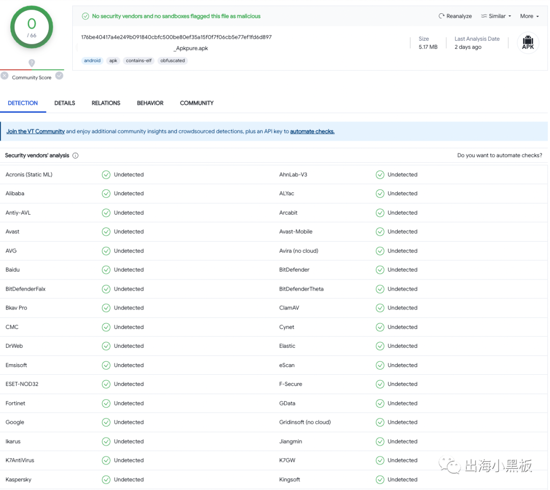Open the BEHAVIOR tab
The width and height of the screenshot is (550, 490).
(x=150, y=104)
